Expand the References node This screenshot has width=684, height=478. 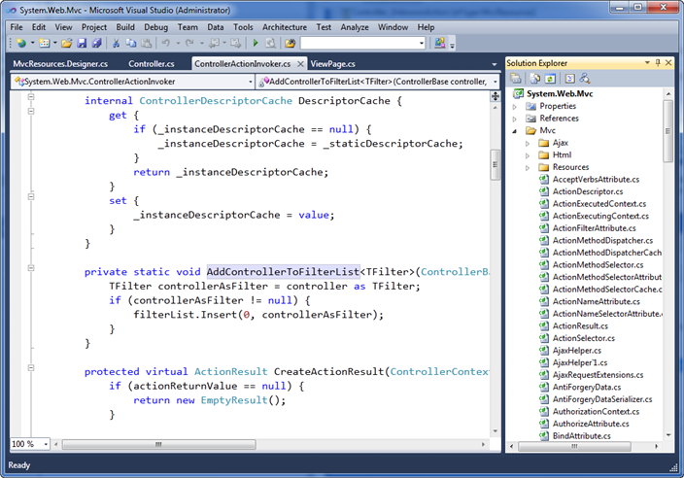pos(515,119)
